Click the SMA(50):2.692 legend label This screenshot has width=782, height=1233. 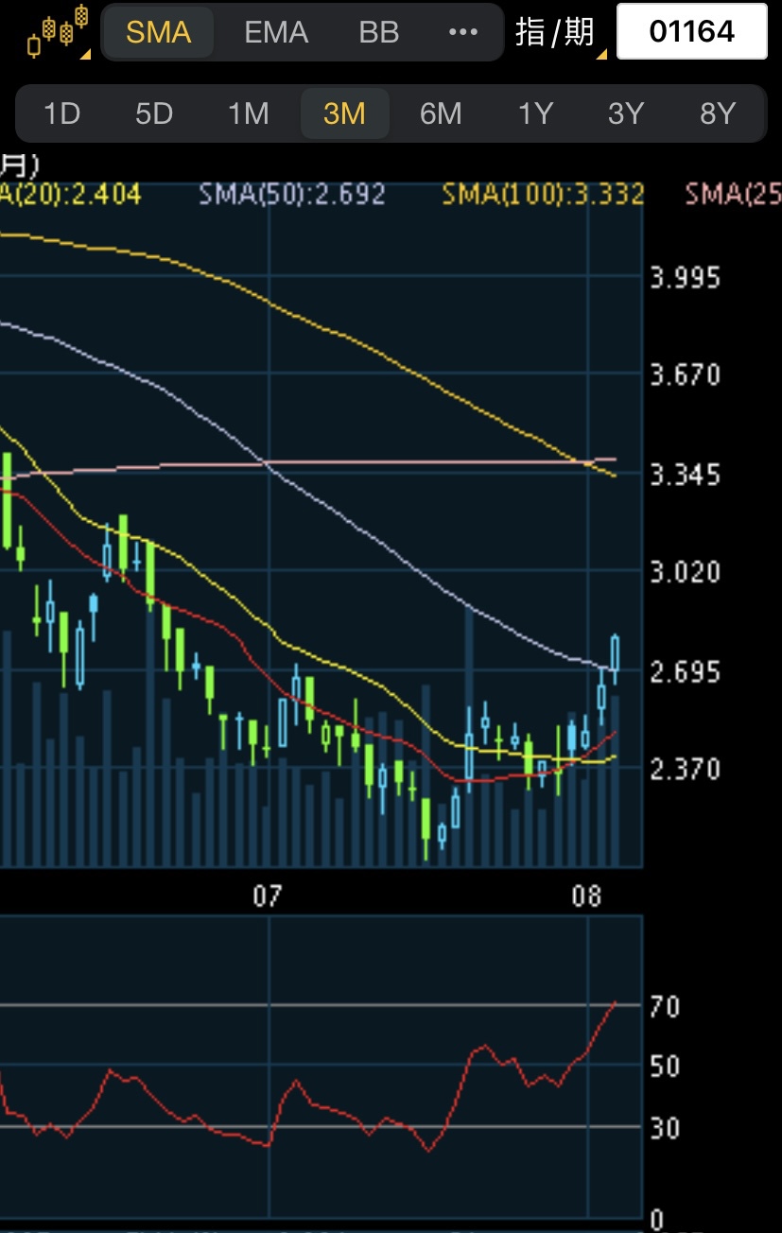292,195
